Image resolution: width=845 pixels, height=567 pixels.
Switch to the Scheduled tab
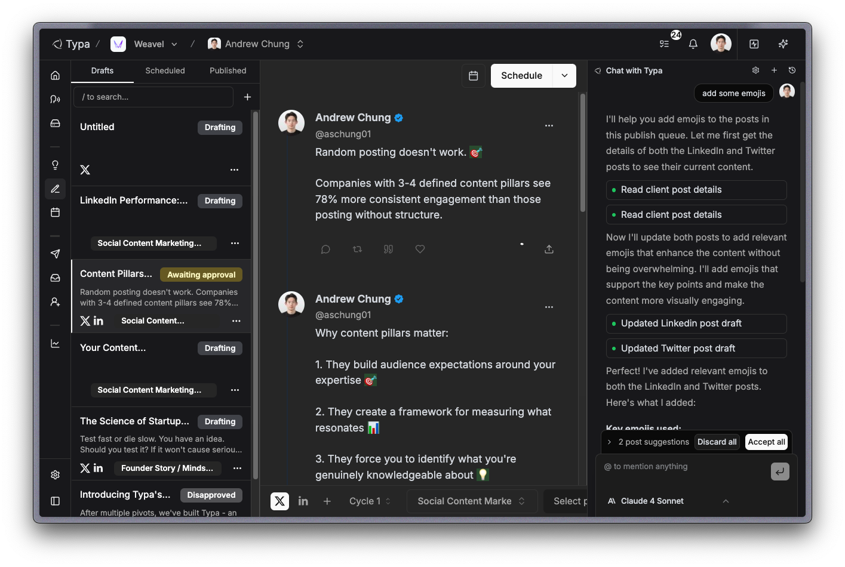[x=165, y=70]
